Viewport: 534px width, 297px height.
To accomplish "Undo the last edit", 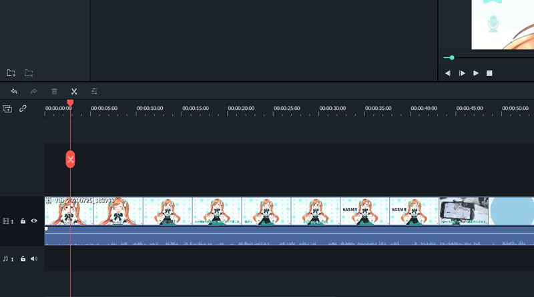I will coord(14,91).
